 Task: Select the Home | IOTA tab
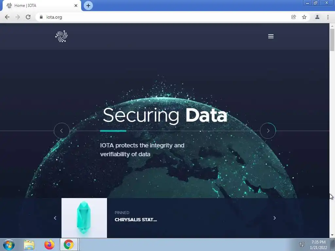click(x=42, y=6)
